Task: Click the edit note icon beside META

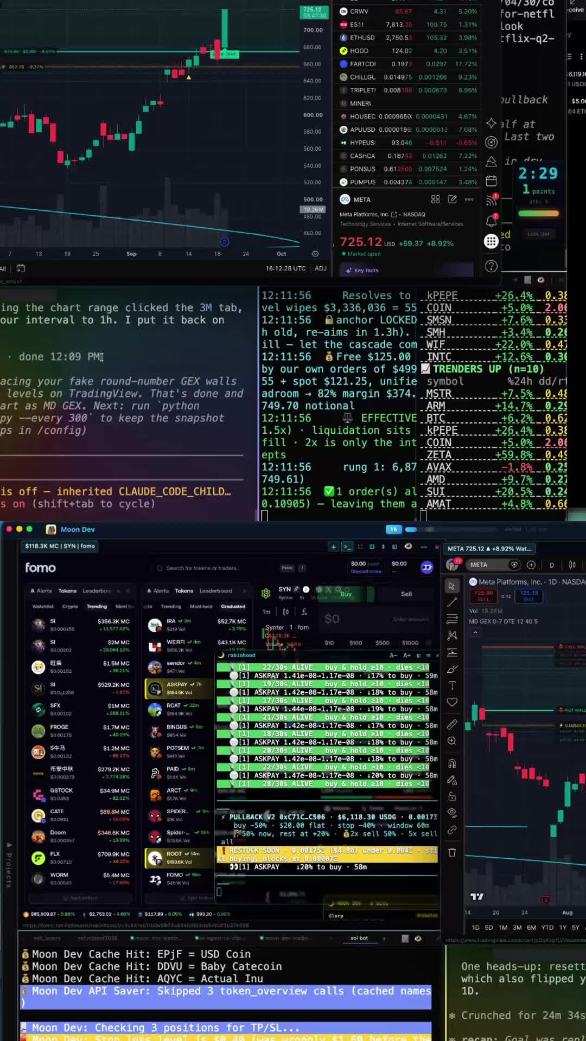Action: pos(452,200)
